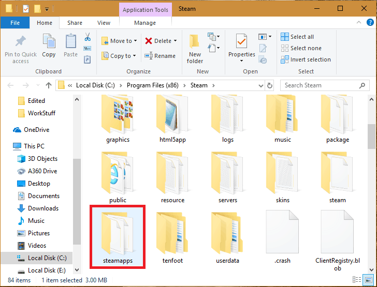This screenshot has height=287, width=377.
Task: Select the html5app folder
Action: [x=172, y=119]
